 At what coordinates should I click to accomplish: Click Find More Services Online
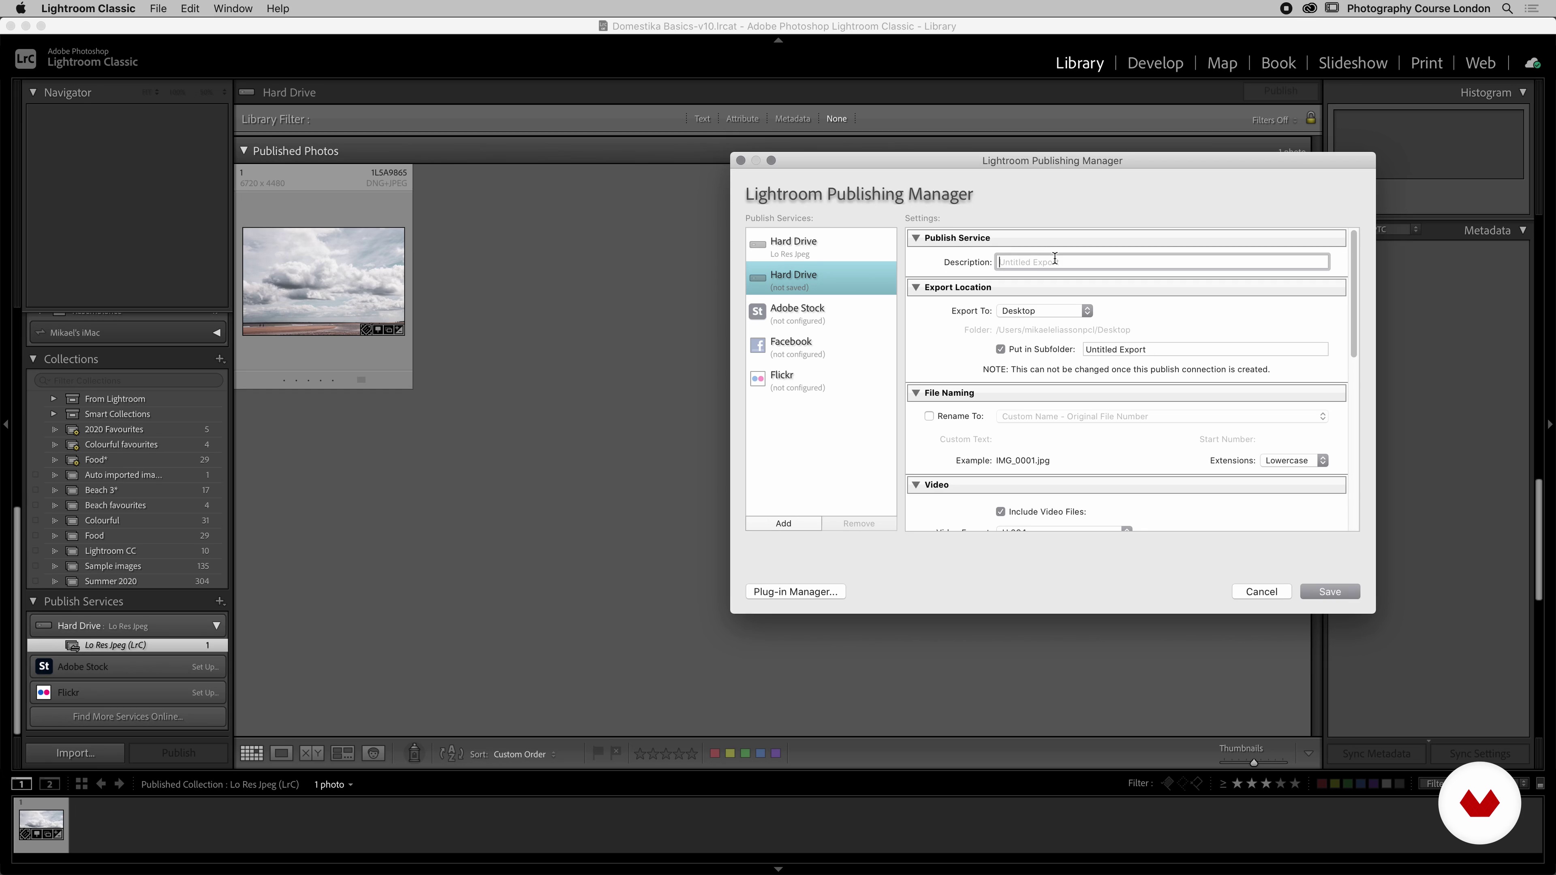pos(128,717)
